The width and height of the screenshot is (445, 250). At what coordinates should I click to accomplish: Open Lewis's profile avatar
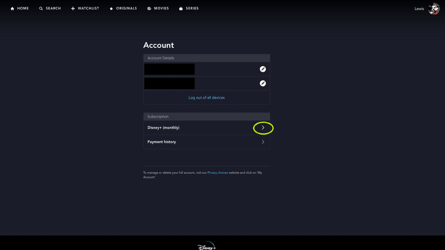[x=434, y=9]
